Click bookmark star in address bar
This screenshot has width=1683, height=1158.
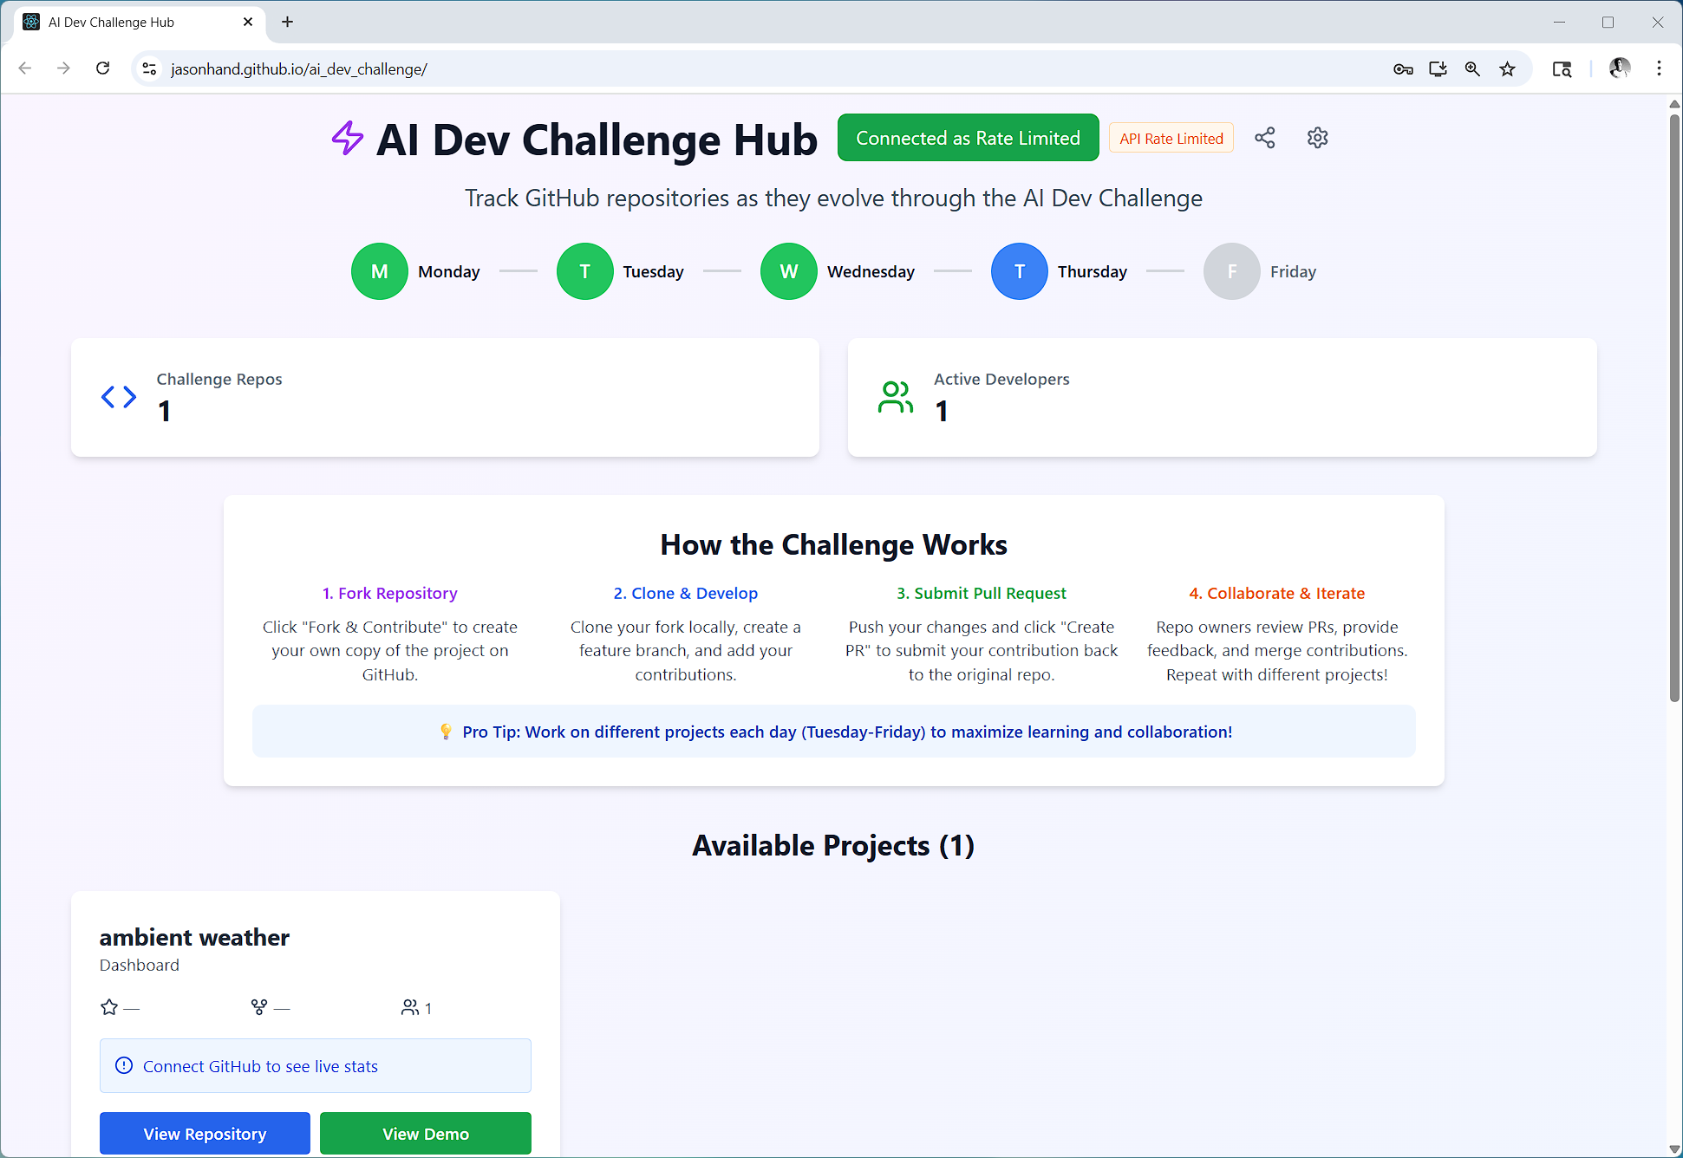pyautogui.click(x=1508, y=69)
